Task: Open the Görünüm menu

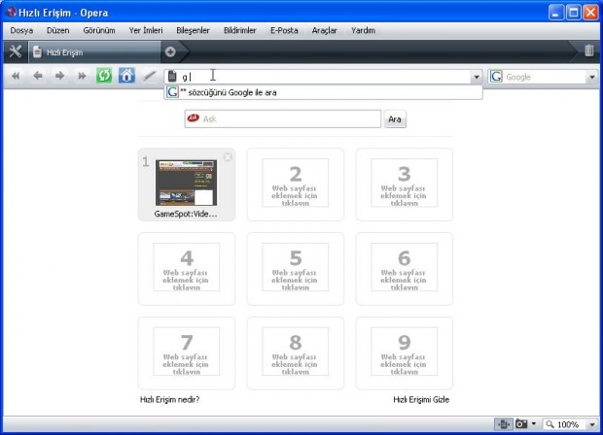Action: 99,31
